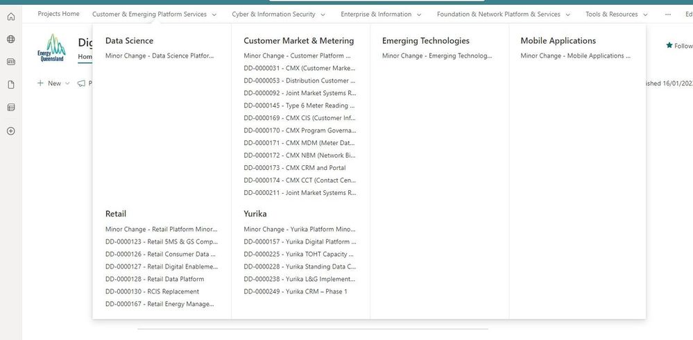The image size is (693, 340).
Task: Open Minor Change - Customer Platform link
Action: coord(298,56)
